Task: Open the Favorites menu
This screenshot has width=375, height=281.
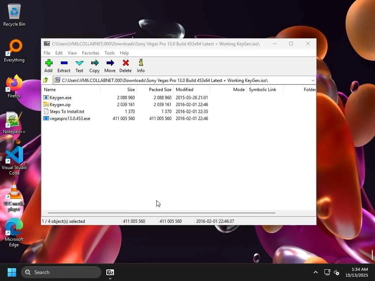Action: pos(90,53)
